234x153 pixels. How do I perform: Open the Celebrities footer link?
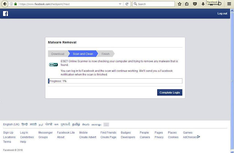(x=27, y=137)
